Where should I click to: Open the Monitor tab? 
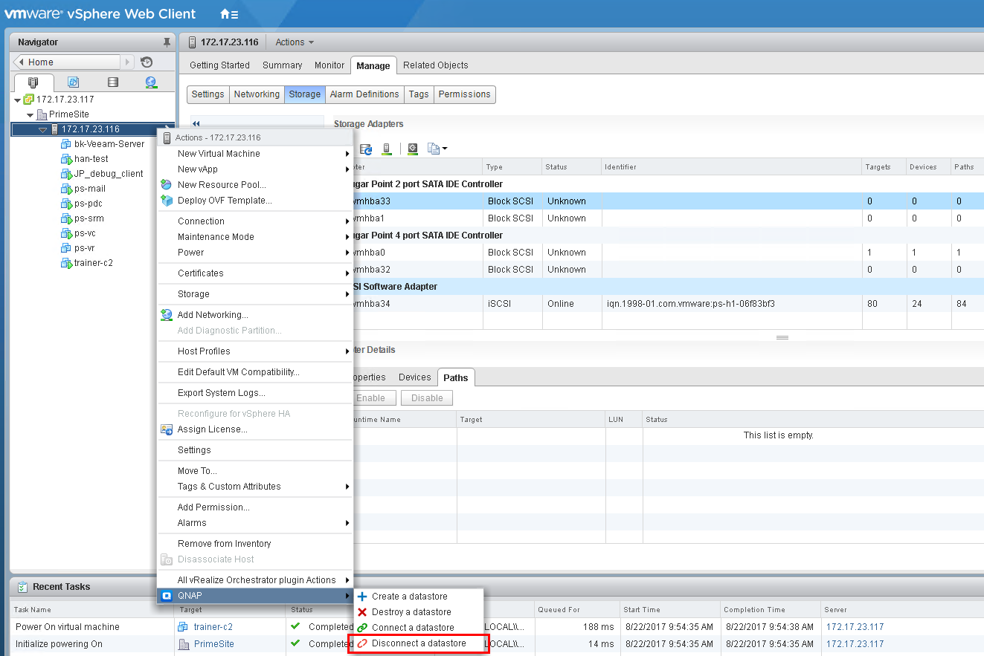pos(329,65)
